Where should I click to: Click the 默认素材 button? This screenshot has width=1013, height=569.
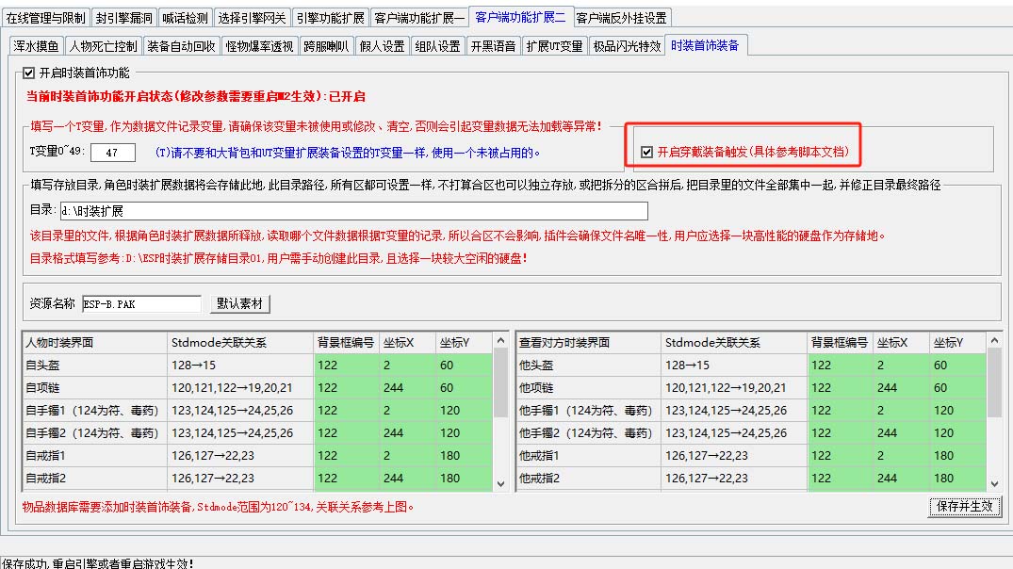[239, 303]
